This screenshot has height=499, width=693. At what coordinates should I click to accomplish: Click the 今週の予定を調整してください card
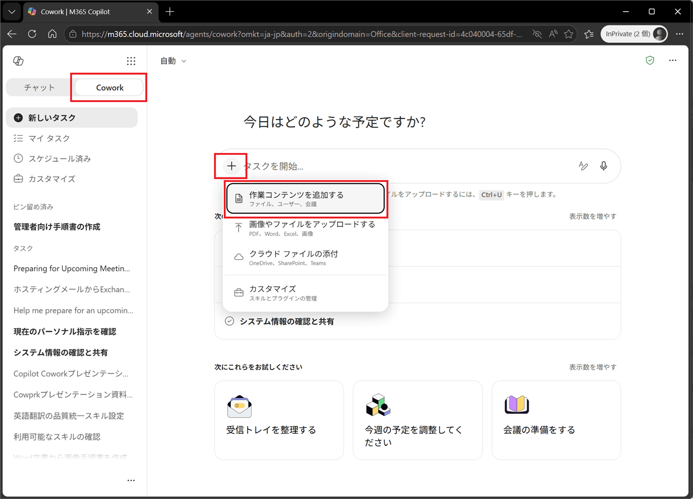click(x=418, y=420)
